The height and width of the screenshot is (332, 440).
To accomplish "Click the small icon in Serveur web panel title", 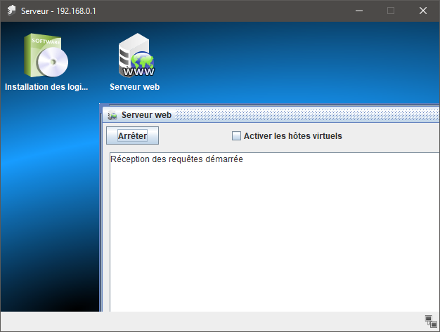I will click(x=112, y=115).
